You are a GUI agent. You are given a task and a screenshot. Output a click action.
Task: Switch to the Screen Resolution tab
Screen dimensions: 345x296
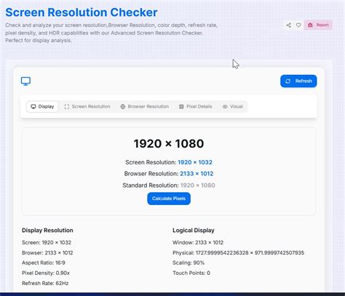[87, 107]
